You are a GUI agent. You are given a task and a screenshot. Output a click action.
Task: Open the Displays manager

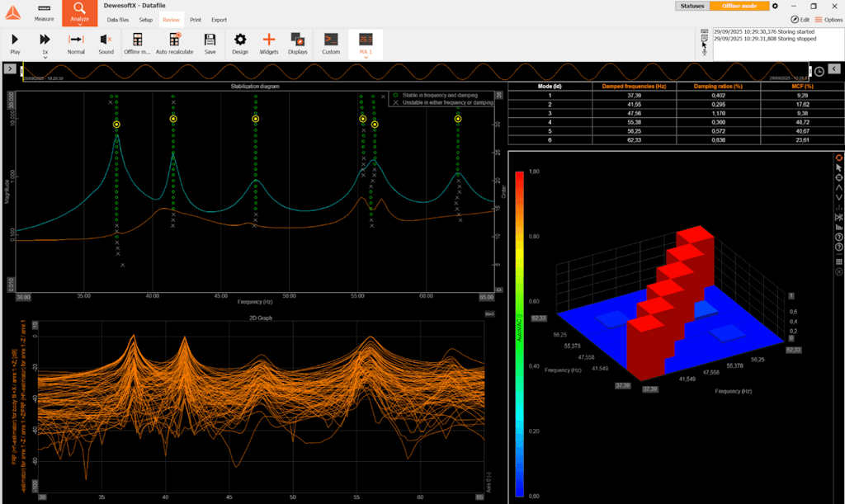[x=297, y=44]
